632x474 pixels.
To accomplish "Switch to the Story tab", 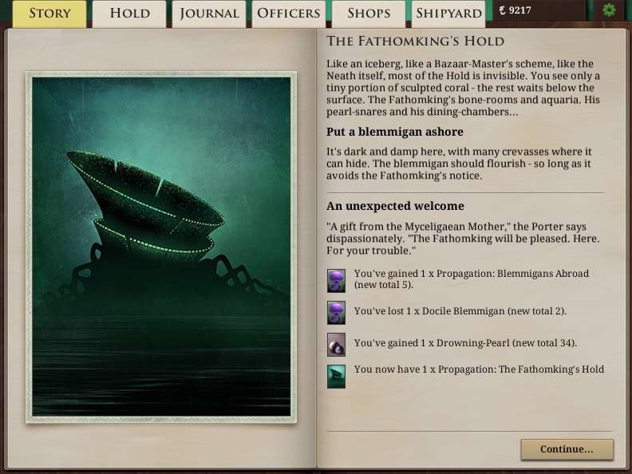I will [49, 14].
